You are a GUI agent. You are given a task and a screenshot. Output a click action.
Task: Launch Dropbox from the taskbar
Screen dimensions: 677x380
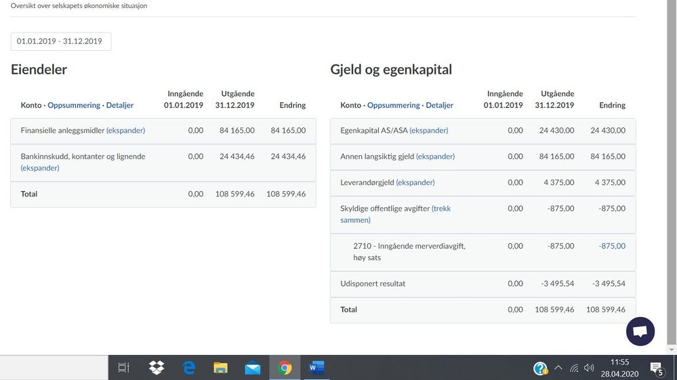pos(157,368)
